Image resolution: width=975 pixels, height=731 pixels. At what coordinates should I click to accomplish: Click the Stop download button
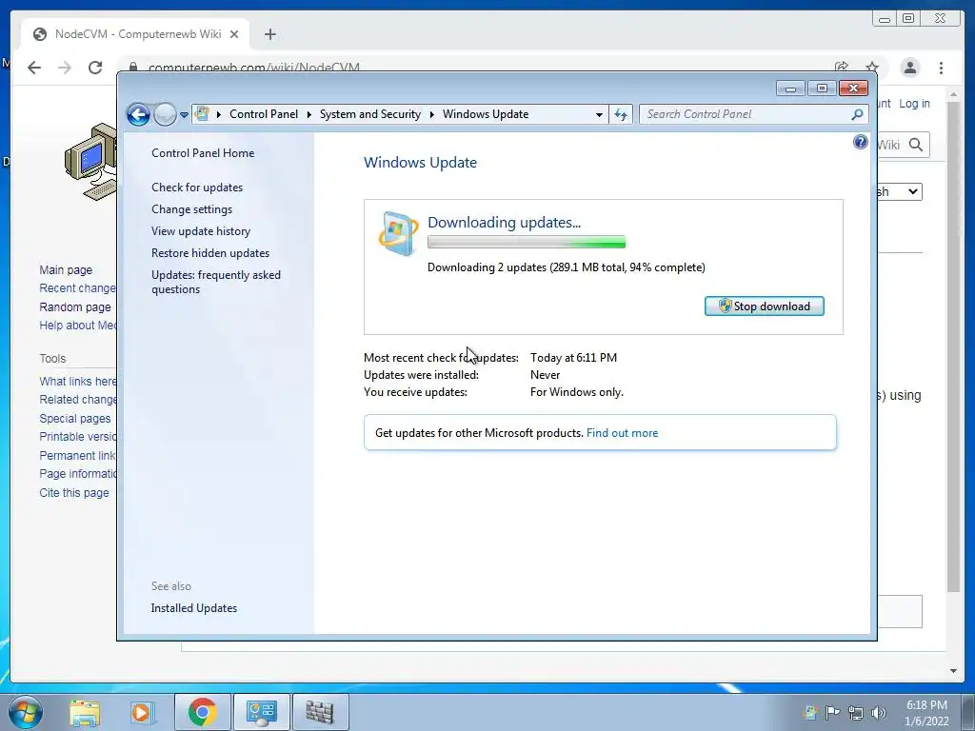tap(765, 306)
